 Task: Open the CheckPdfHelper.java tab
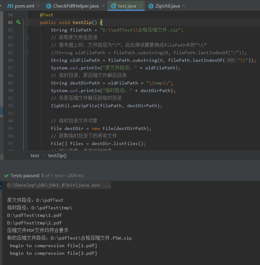tap(76, 6)
